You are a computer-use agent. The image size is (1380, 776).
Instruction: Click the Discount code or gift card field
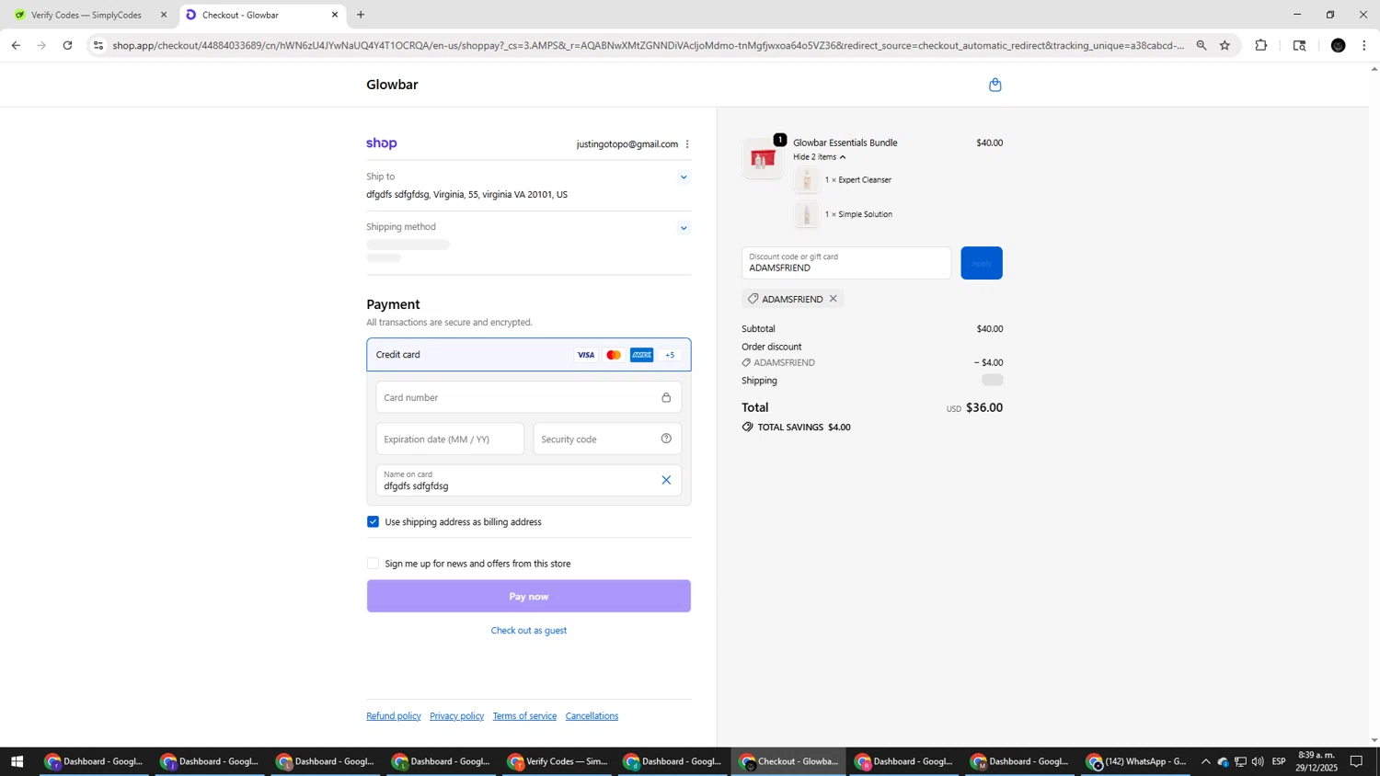point(846,263)
